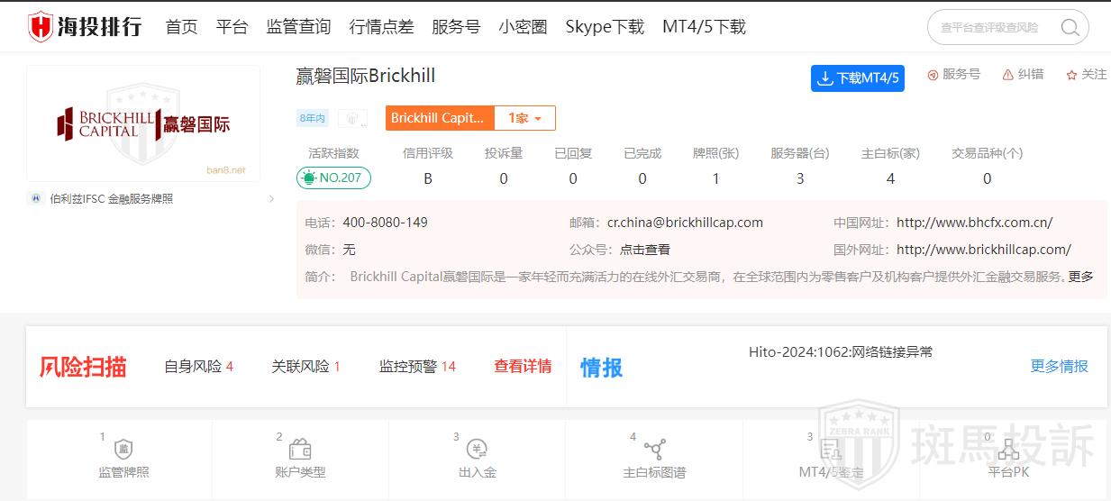Expand description with 更多
The image size is (1111, 501).
[1080, 277]
